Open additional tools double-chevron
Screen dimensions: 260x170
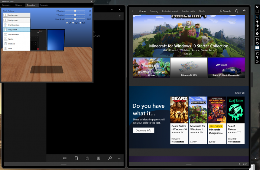point(257,61)
